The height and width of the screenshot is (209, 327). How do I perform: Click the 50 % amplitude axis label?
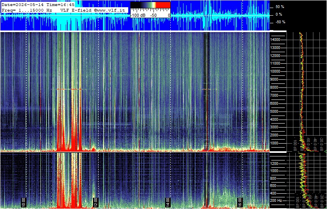click(x=280, y=7)
